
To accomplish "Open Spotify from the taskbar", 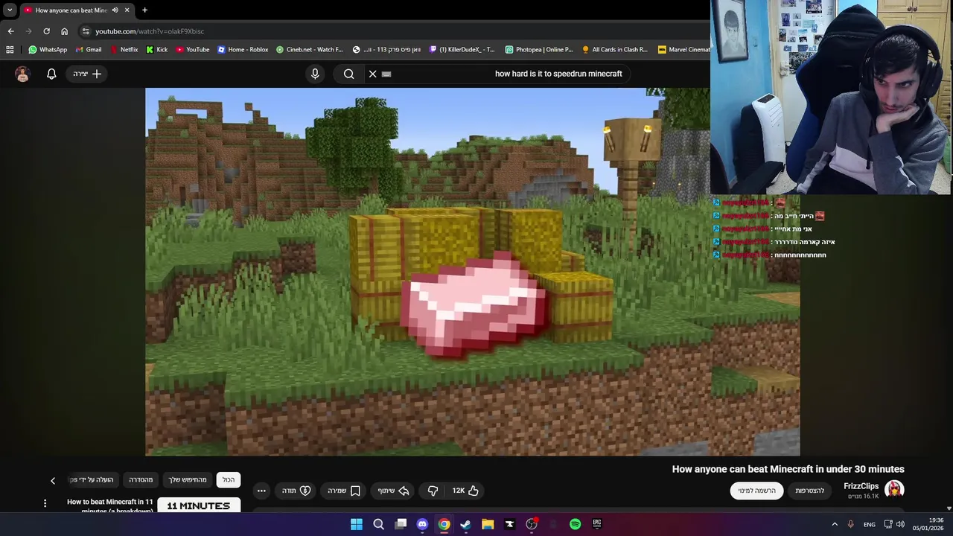I will pyautogui.click(x=575, y=524).
